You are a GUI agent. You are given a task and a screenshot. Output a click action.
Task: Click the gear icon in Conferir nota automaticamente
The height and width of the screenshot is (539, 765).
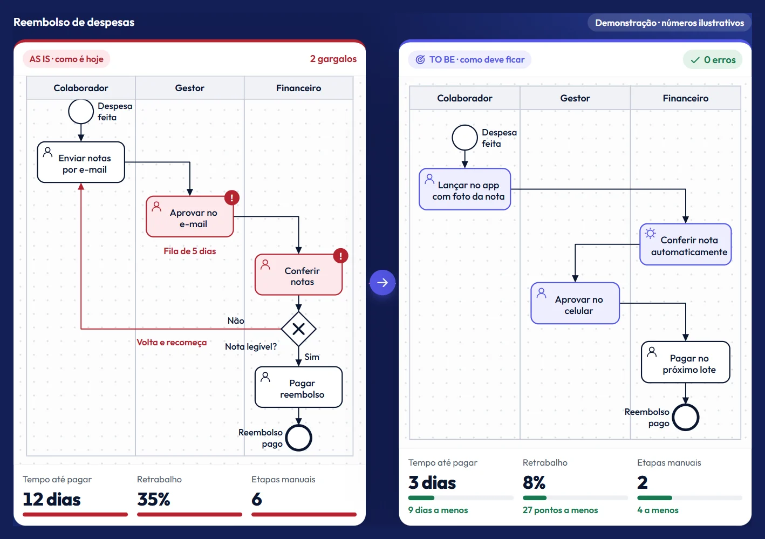651,233
